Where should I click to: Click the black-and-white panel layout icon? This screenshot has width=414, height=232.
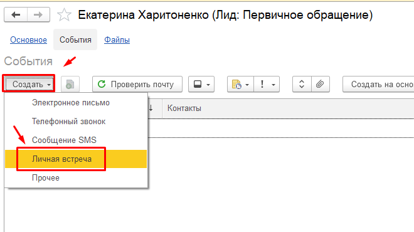[198, 84]
